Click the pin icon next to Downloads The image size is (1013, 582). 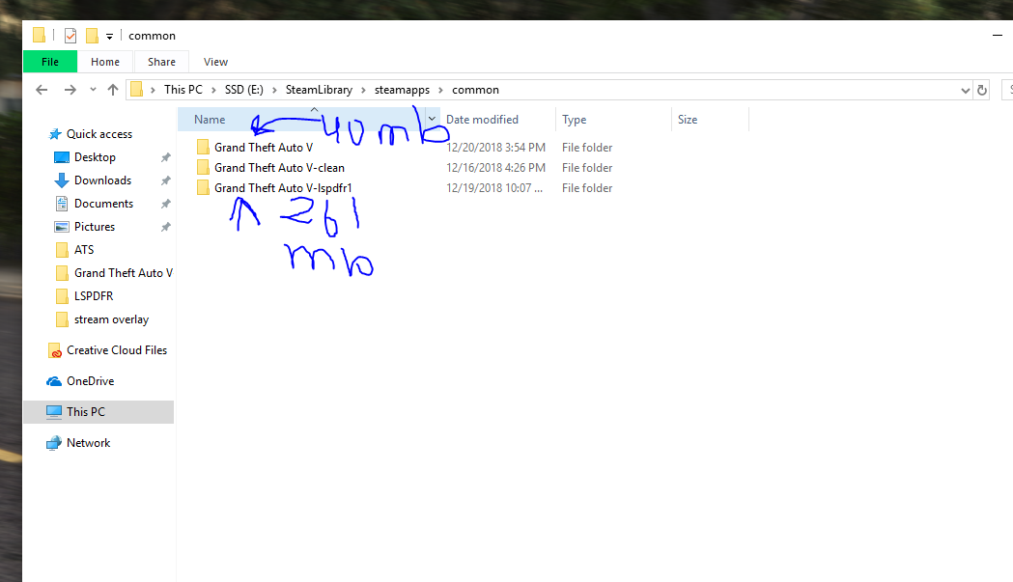[165, 180]
